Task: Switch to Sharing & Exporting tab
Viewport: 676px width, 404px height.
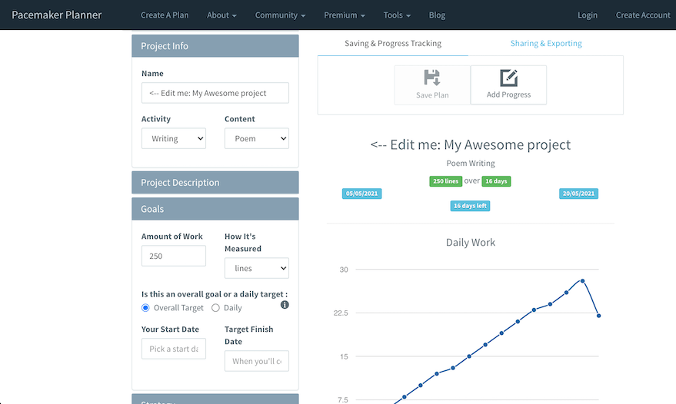Action: [546, 44]
